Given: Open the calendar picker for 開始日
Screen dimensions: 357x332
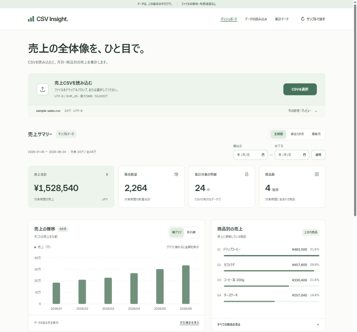Looking at the screenshot, I should [x=263, y=155].
